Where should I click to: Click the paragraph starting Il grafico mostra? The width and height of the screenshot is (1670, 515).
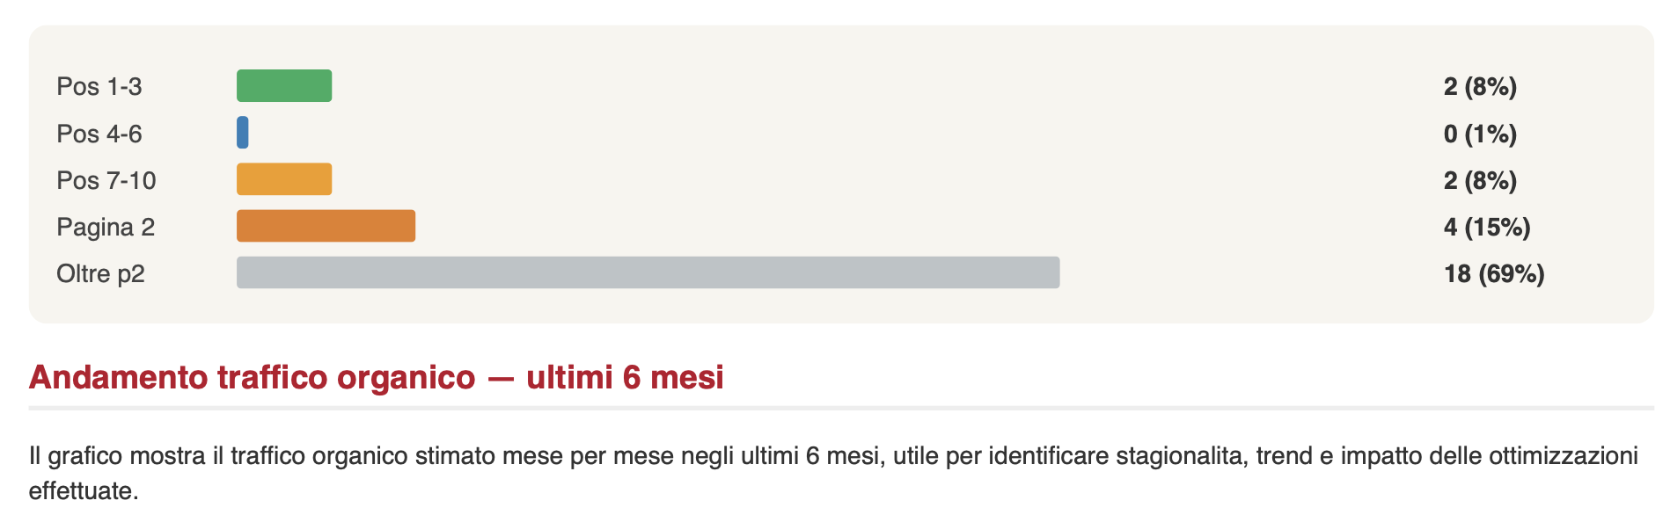pyautogui.click(x=833, y=473)
